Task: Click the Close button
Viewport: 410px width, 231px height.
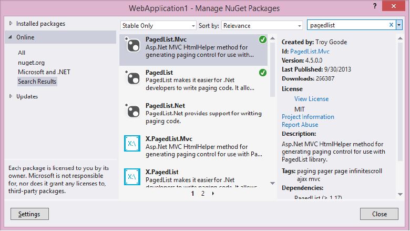Action: (379, 214)
